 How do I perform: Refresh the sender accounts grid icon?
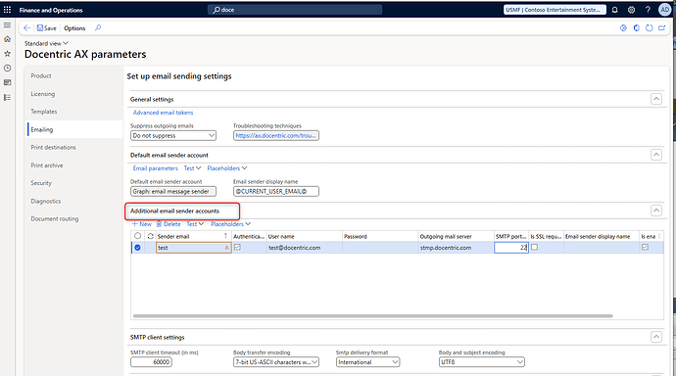point(150,236)
